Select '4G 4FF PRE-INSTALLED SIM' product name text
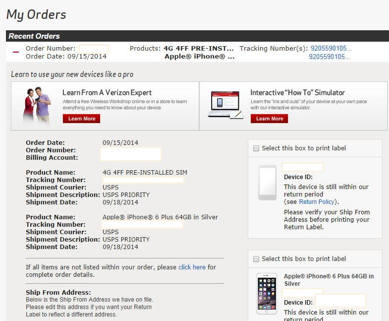The image size is (389, 321). [x=145, y=173]
